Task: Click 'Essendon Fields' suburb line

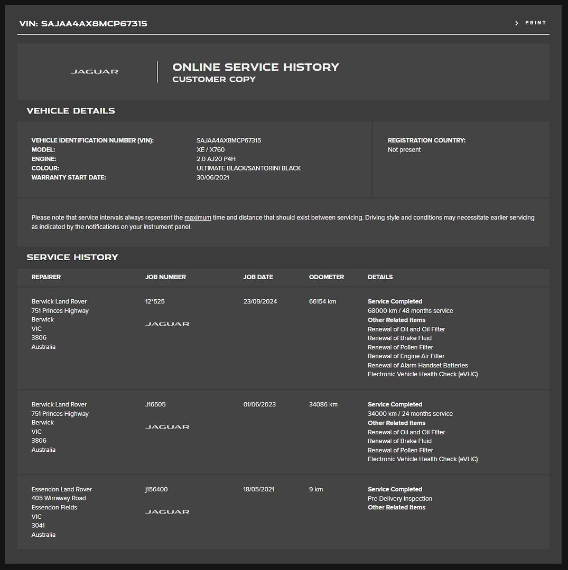Action: click(x=54, y=507)
